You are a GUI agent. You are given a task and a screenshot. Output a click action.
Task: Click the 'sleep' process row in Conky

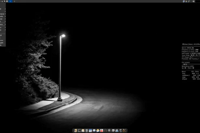pyautogui.click(x=191, y=77)
